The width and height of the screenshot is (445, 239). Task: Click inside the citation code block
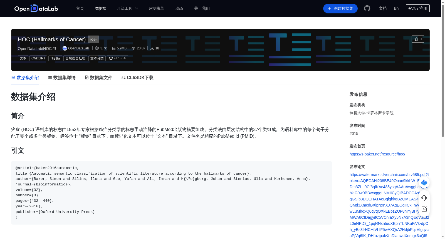coord(171,193)
